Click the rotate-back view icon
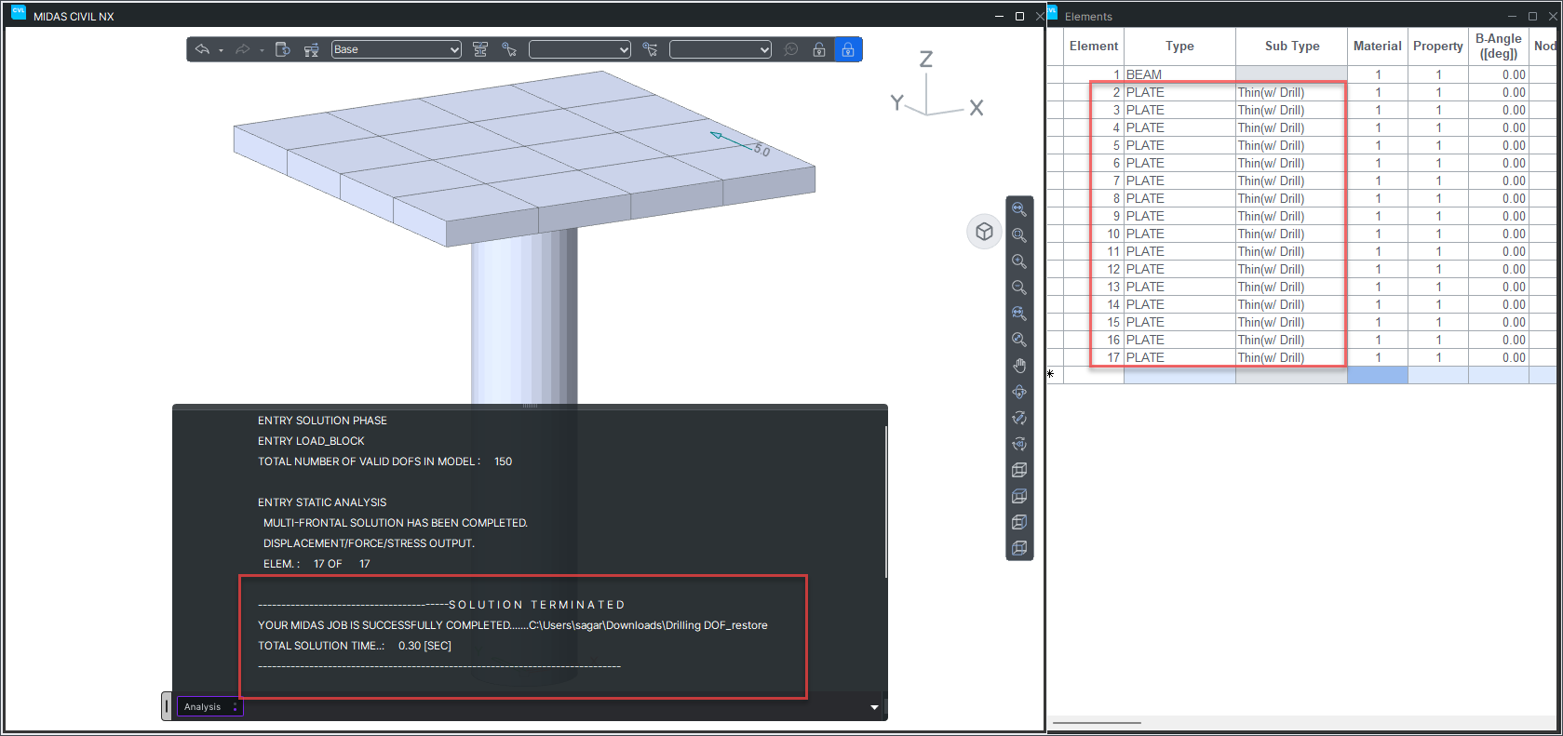Viewport: 1563px width, 736px height. (x=1019, y=444)
